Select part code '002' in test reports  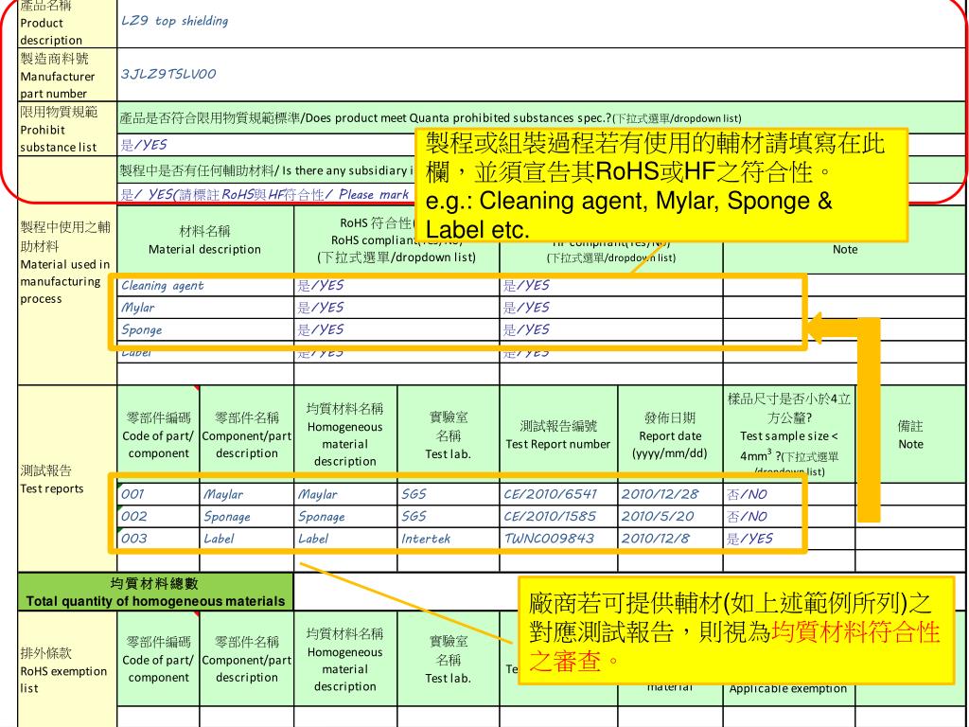pyautogui.click(x=158, y=517)
